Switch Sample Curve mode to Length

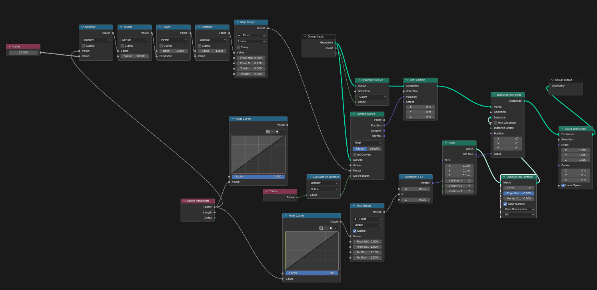pos(375,149)
